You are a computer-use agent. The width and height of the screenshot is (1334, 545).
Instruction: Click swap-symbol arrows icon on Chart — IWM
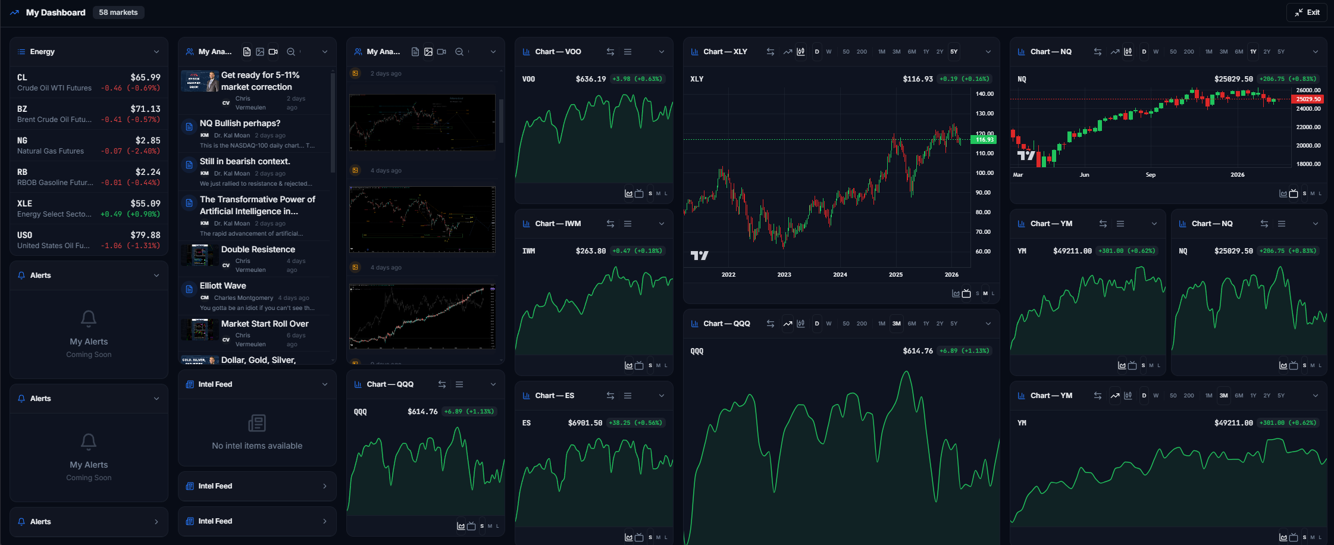click(610, 224)
